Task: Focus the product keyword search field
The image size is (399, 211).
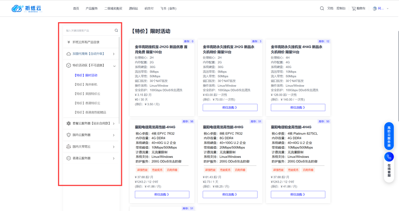Action: click(89, 30)
